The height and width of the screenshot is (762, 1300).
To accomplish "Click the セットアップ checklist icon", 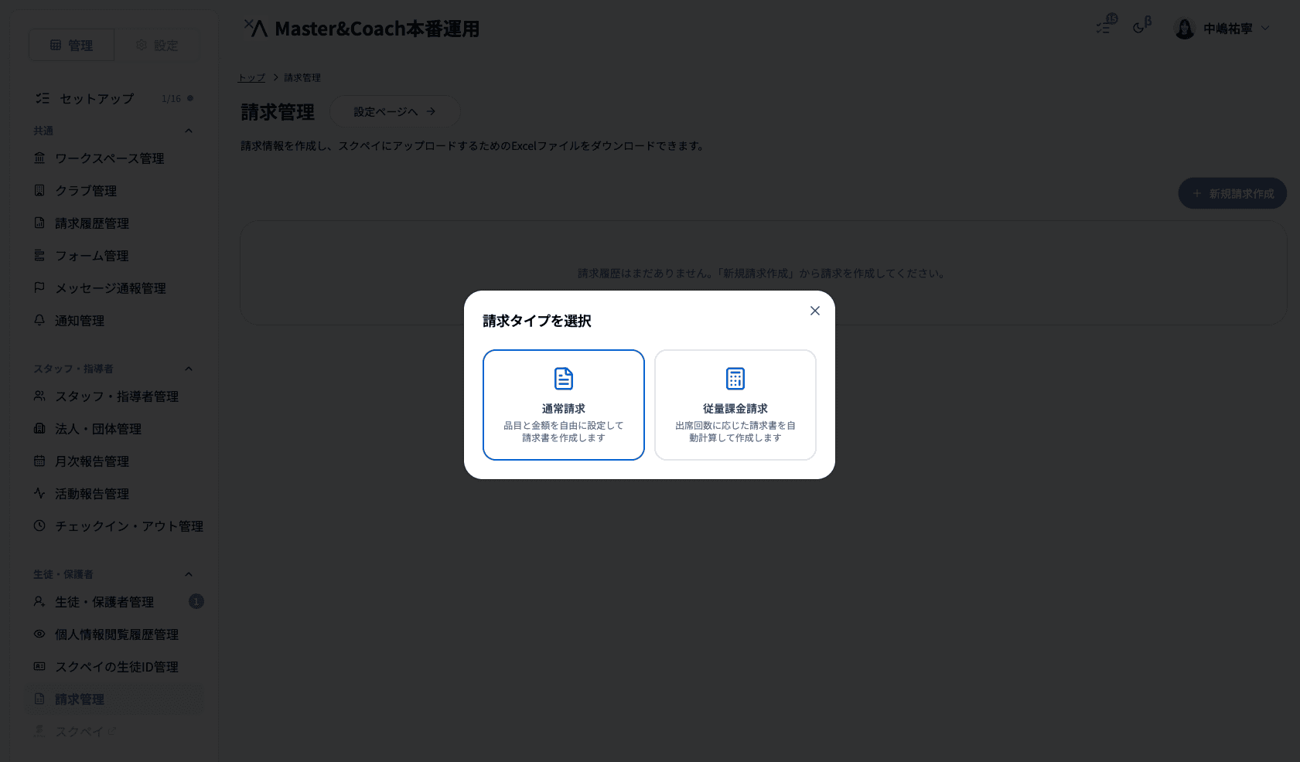I will coord(43,98).
